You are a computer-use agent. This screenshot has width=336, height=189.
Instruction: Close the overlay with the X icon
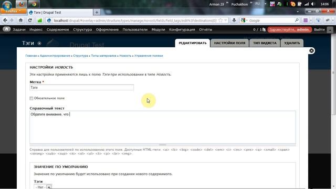pyautogui.click(x=311, y=50)
